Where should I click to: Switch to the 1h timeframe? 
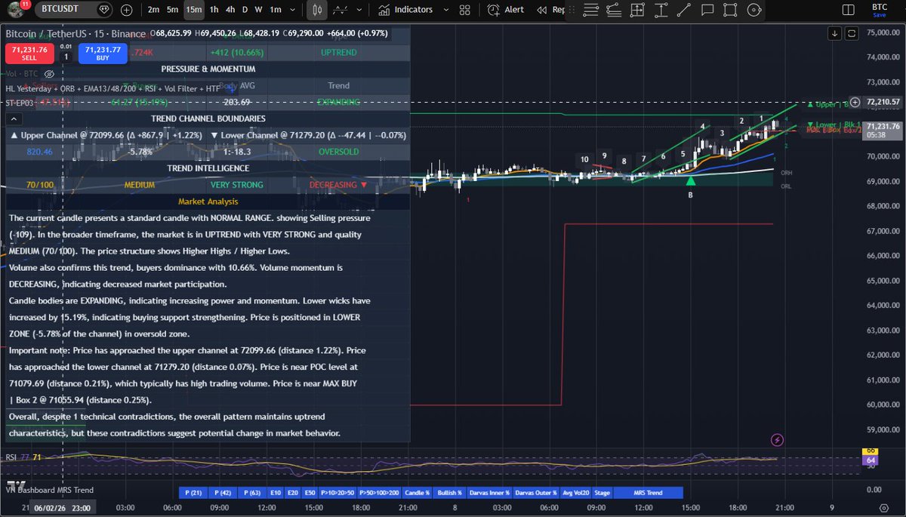coord(214,10)
